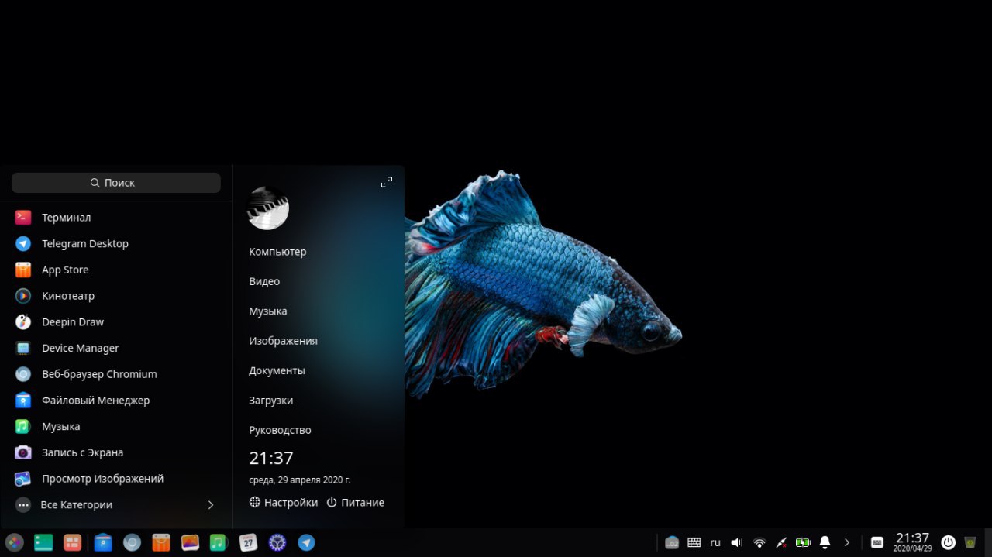992x557 pixels.
Task: Open the Изображения folder shortcut
Action: tap(283, 341)
